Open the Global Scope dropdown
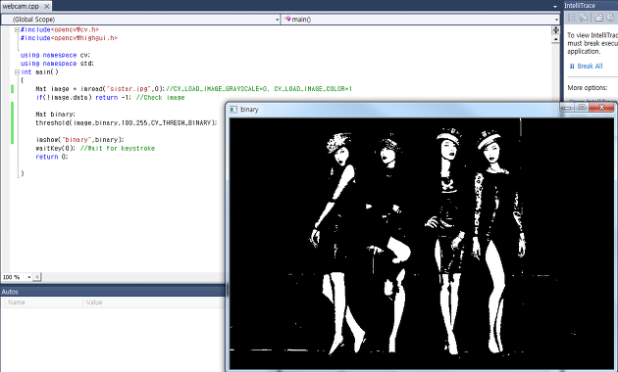This screenshot has height=372, width=618. pos(140,20)
